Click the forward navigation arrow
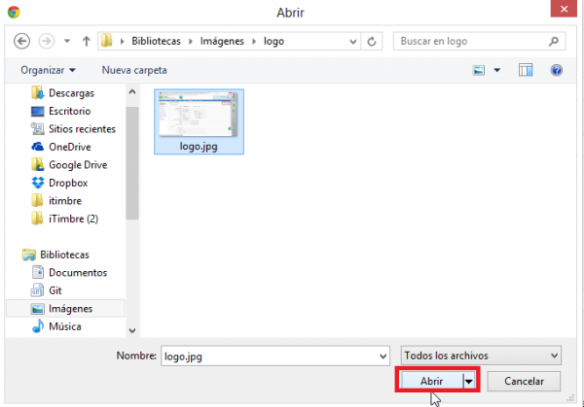Screen dimensions: 584x407 coord(47,41)
